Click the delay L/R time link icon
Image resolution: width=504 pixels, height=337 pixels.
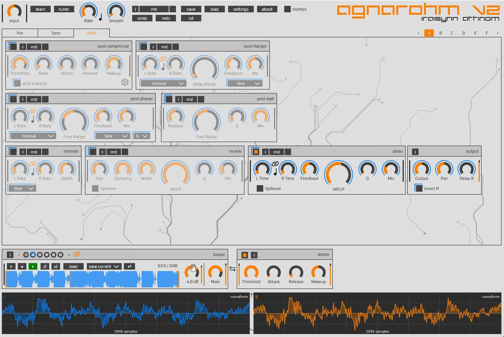tap(275, 164)
